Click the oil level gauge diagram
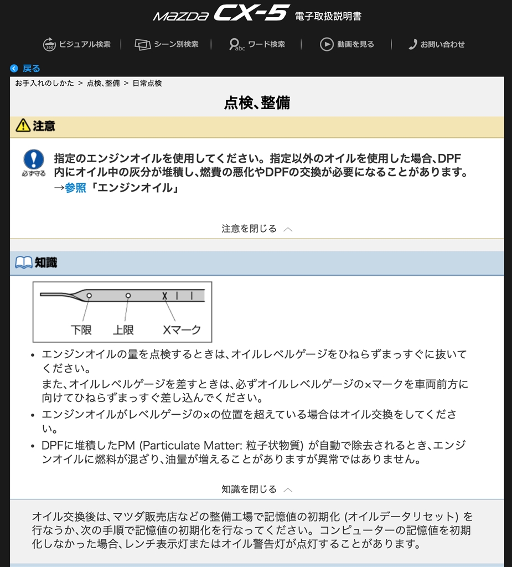 point(122,312)
